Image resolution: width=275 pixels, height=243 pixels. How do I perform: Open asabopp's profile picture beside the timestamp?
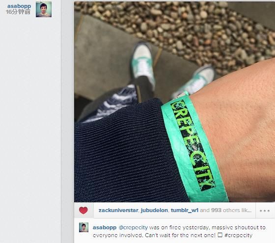point(44,9)
